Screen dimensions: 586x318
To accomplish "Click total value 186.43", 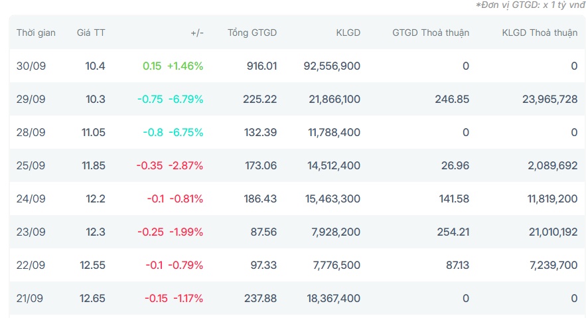I will tap(261, 199).
